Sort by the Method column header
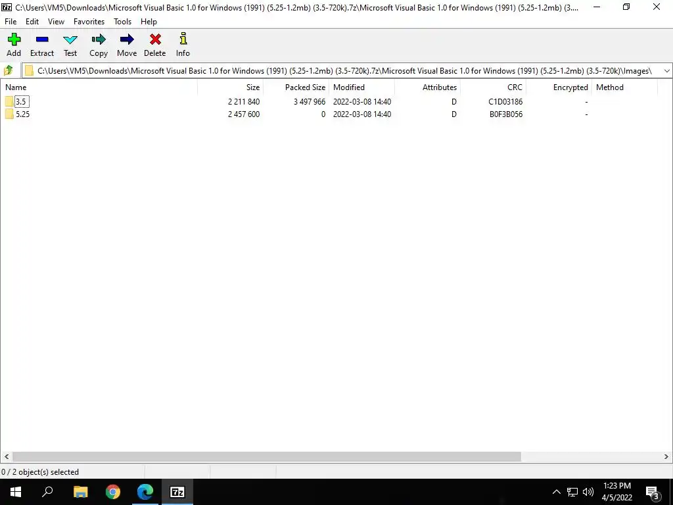The image size is (673, 505). [x=624, y=87]
